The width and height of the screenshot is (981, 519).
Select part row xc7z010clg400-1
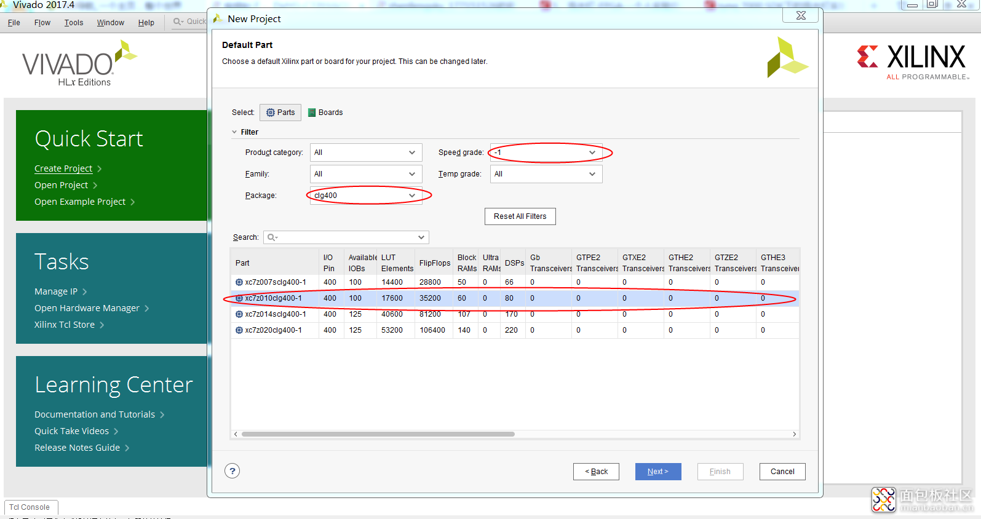[x=515, y=298]
